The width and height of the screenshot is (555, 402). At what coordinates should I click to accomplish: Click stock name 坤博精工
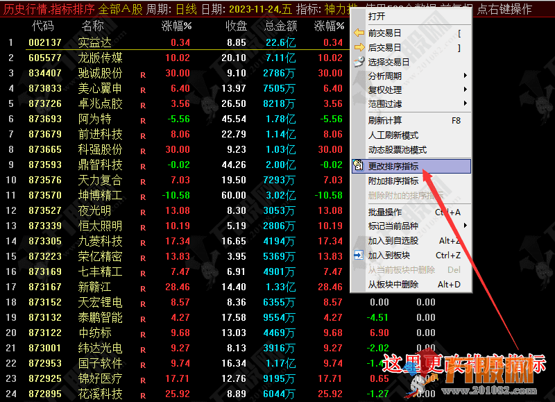pos(100,195)
